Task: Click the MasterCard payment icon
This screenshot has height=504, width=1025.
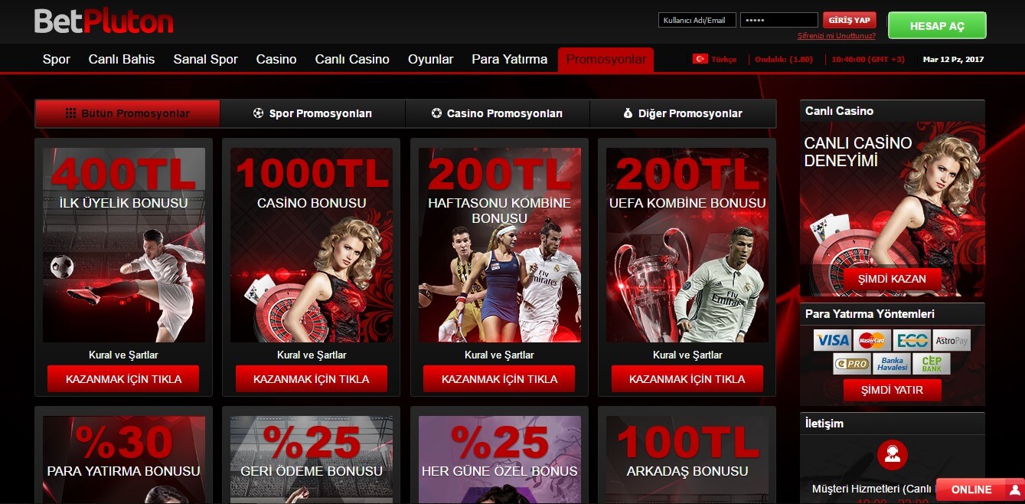Action: (x=871, y=340)
